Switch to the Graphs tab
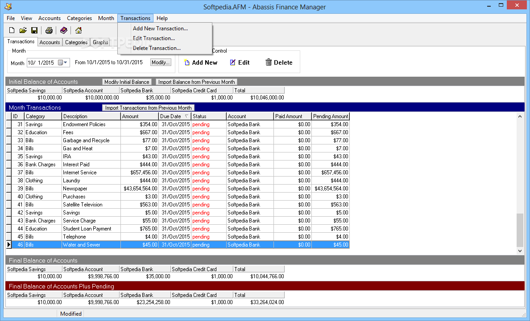The width and height of the screenshot is (530, 321). pyautogui.click(x=100, y=42)
